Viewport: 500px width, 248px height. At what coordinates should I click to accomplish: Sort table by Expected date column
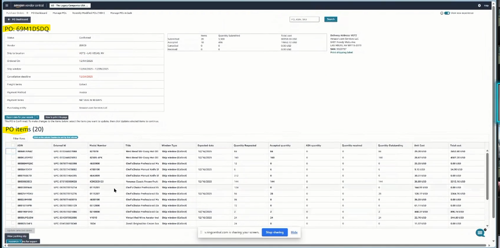(206, 146)
